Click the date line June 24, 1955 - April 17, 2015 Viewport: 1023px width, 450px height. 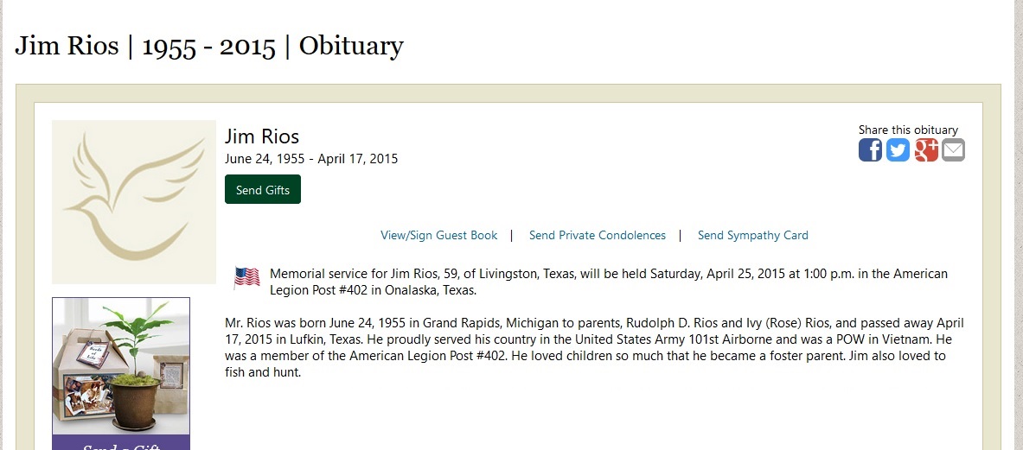tap(311, 159)
